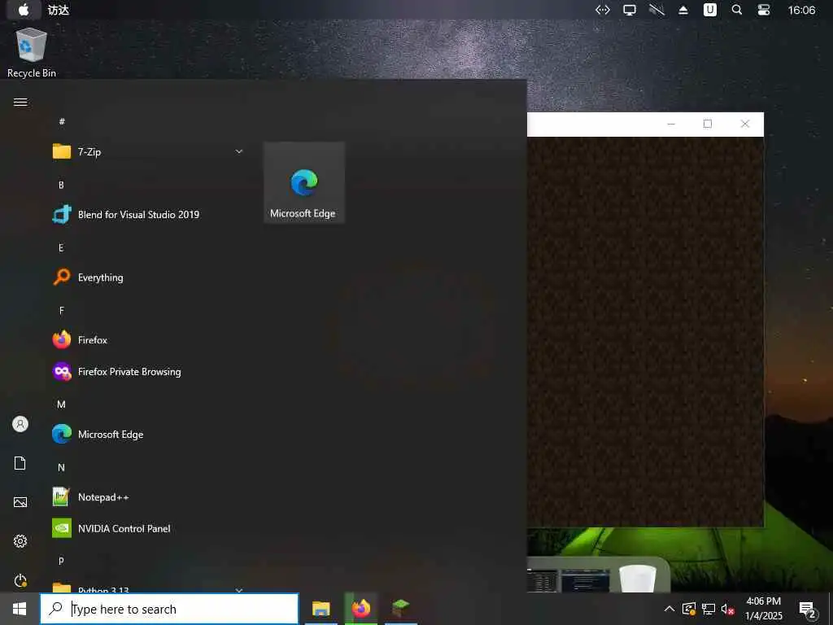Jump to the N letter group header
This screenshot has width=833, height=625.
click(x=61, y=468)
